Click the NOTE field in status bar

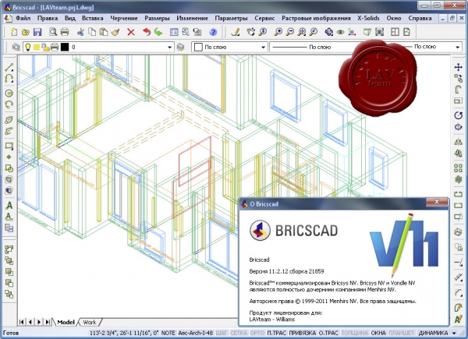pyautogui.click(x=168, y=333)
